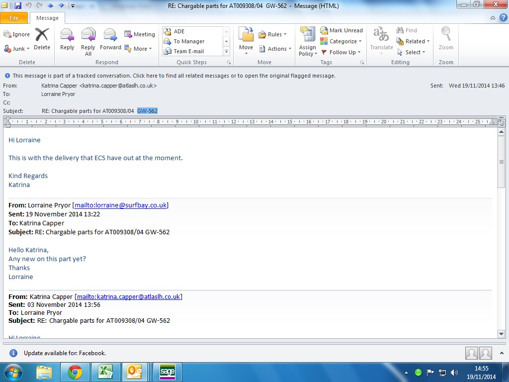Screen dimensions: 509x382
Task: Open the Zoom magnifier tool
Action: click(x=446, y=40)
